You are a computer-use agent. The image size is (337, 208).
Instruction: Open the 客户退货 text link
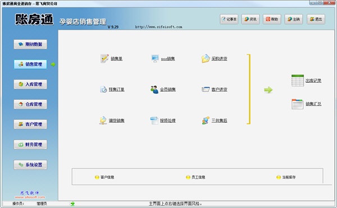pos(219,89)
